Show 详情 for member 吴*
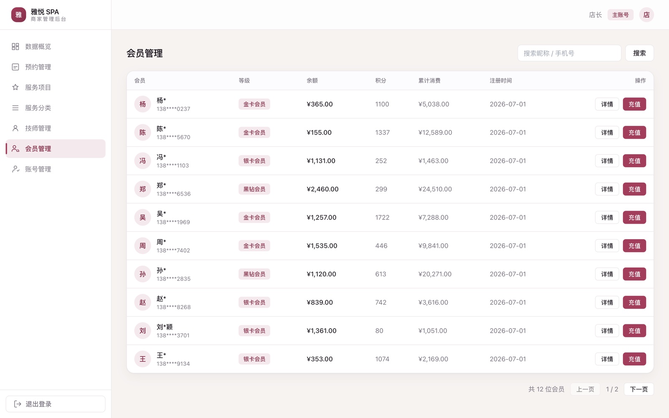 pyautogui.click(x=607, y=217)
